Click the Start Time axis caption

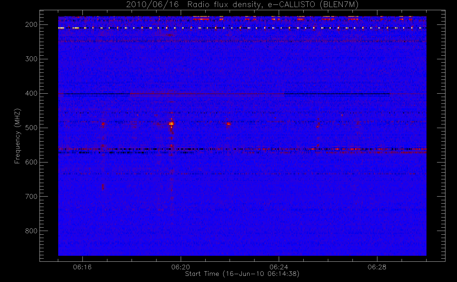click(242, 274)
